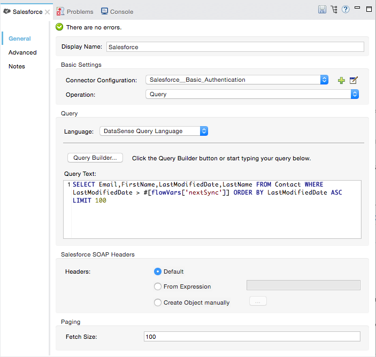Add a new connector configuration with green plus

click(341, 80)
